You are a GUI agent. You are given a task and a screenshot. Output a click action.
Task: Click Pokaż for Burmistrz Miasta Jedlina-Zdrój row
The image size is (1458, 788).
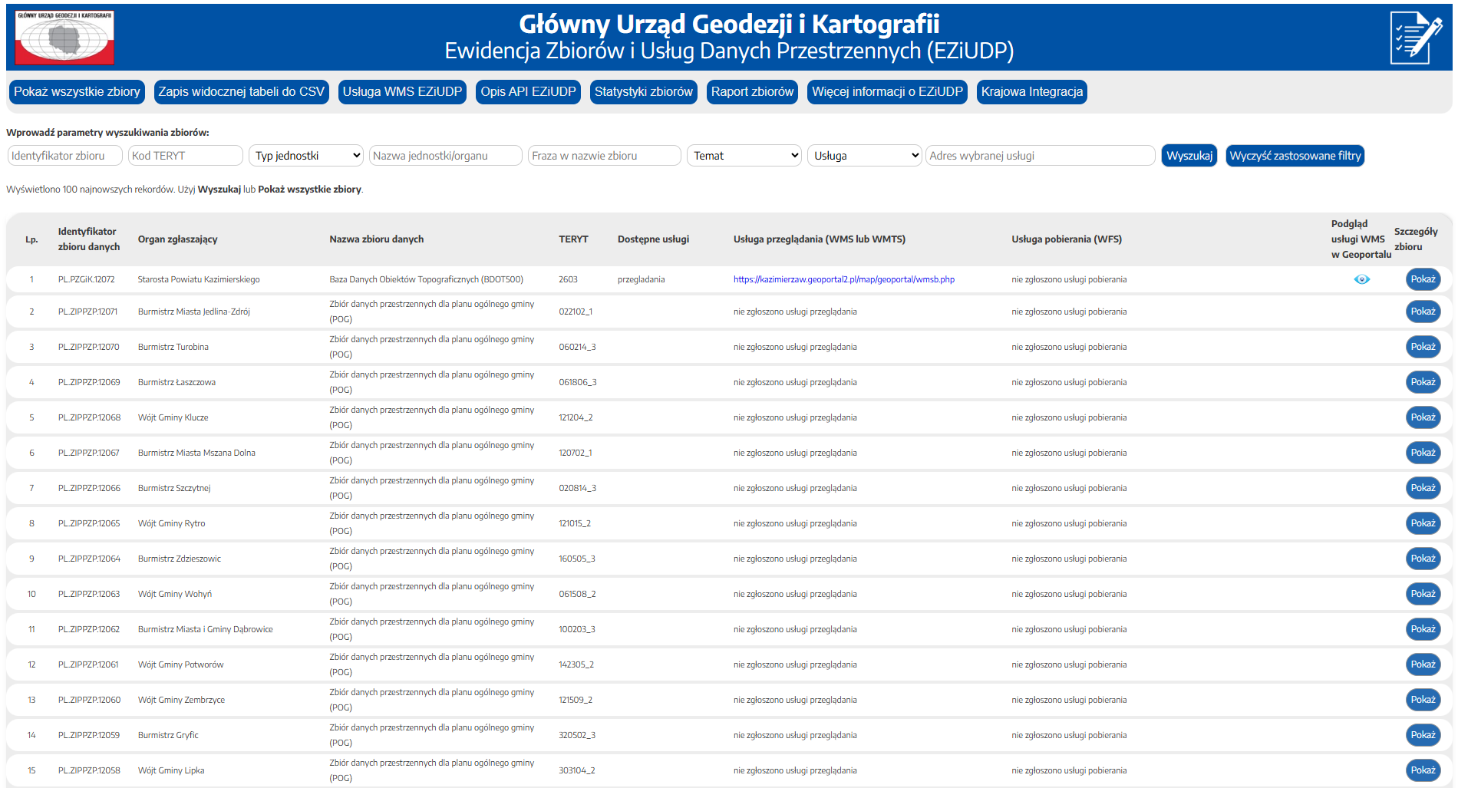pos(1423,312)
